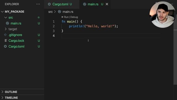The height and width of the screenshot is (100, 177).
Task: Click the EXPLORER panel title
Action: (12, 4)
